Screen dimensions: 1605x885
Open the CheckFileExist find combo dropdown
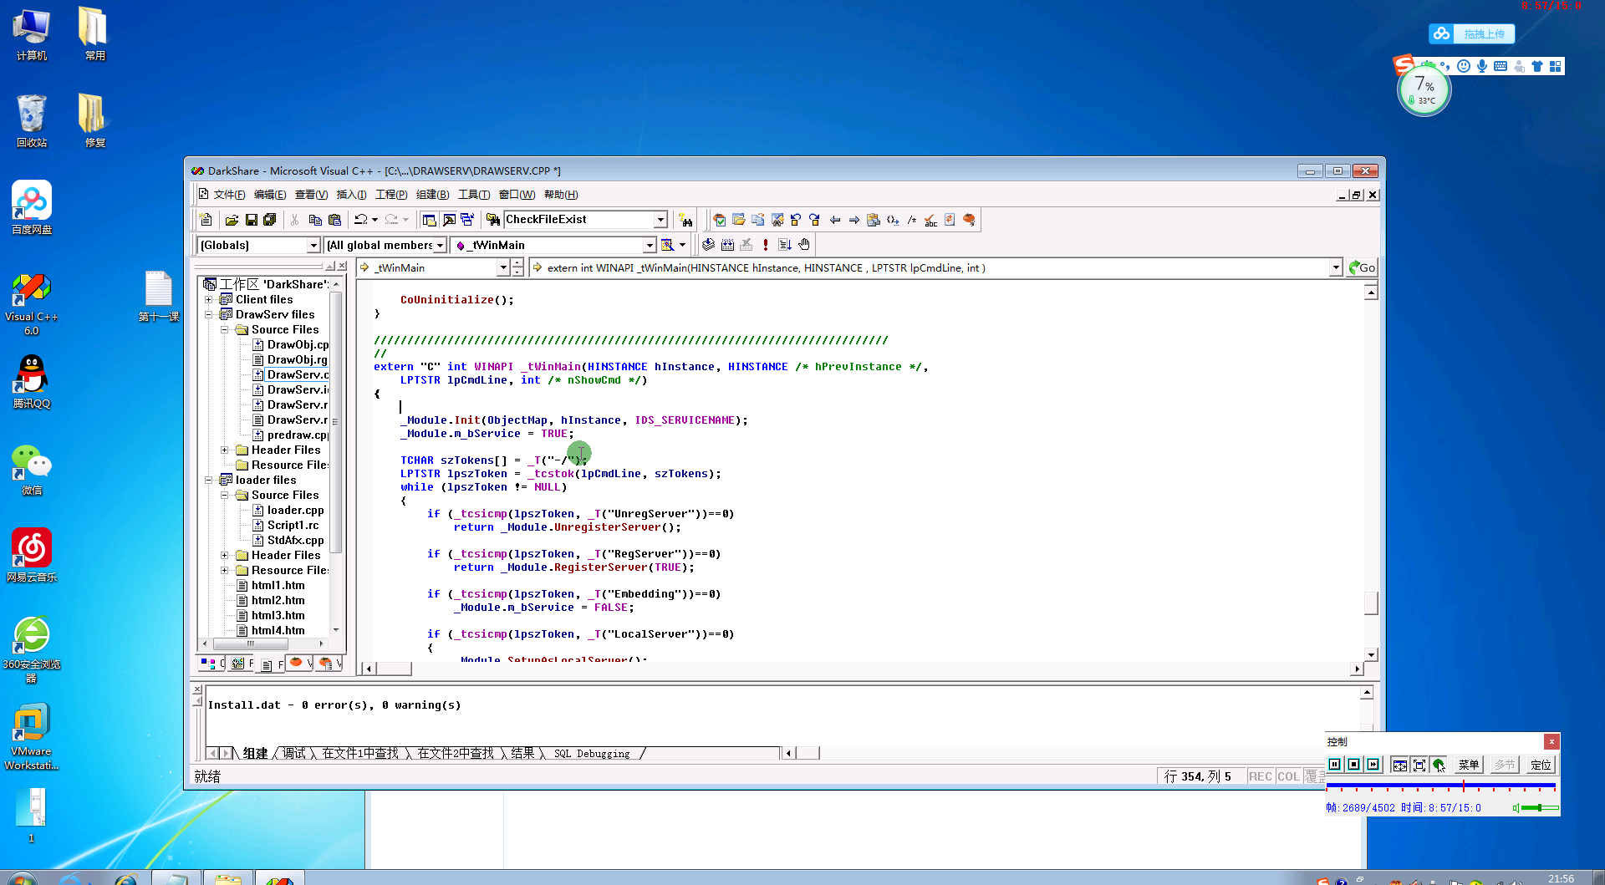point(660,220)
